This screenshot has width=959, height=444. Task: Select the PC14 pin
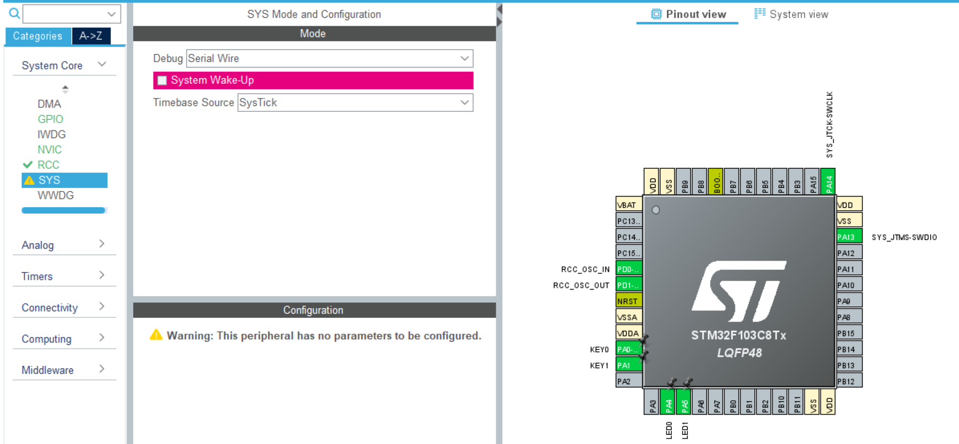[x=628, y=237]
